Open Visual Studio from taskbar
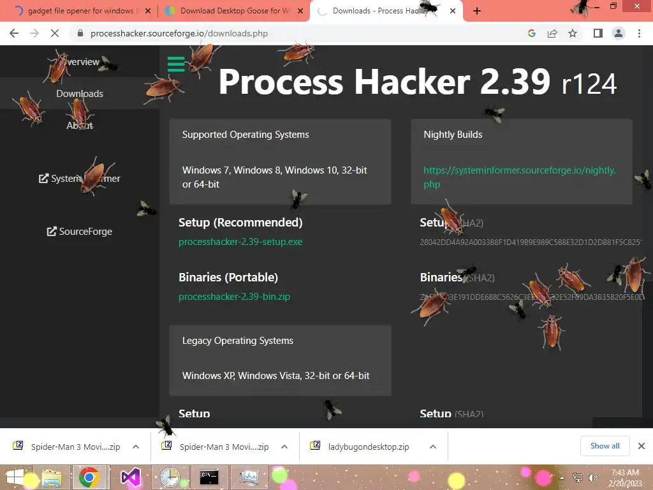The height and width of the screenshot is (490, 653). click(x=130, y=477)
